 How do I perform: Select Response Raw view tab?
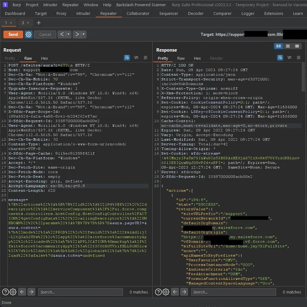pyautogui.click(x=181, y=58)
